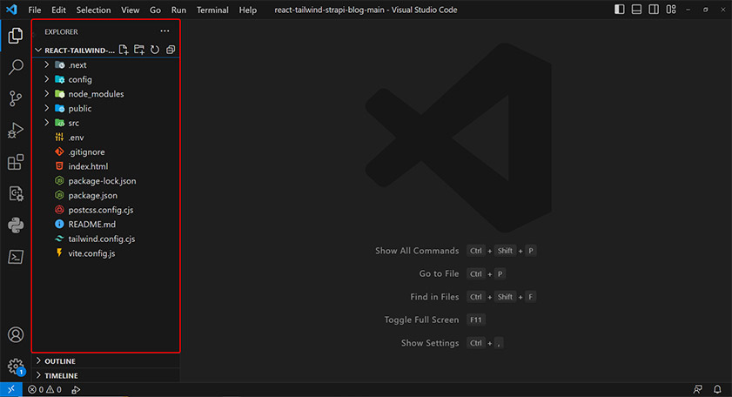Open the Python icon in activity bar

tap(16, 225)
